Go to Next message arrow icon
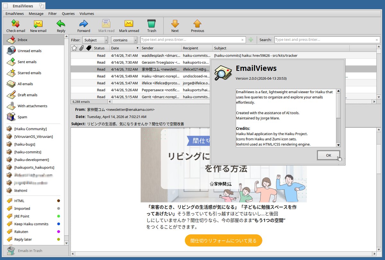385x260 pixels. (175, 24)
